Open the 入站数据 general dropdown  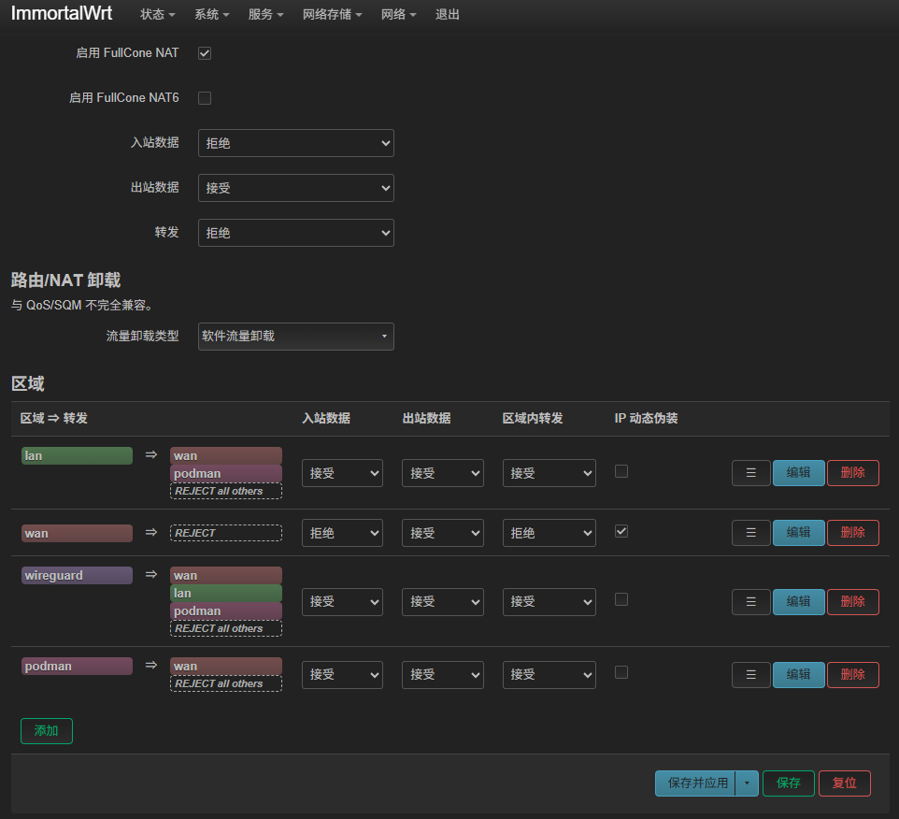tap(295, 143)
